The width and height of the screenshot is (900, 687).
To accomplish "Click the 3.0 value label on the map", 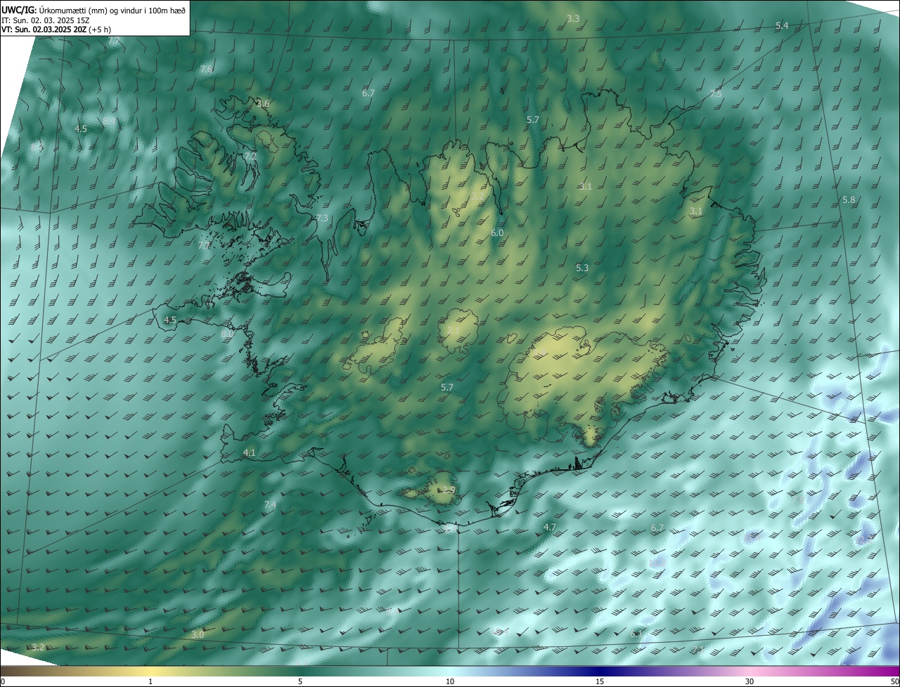I will point(198,634).
